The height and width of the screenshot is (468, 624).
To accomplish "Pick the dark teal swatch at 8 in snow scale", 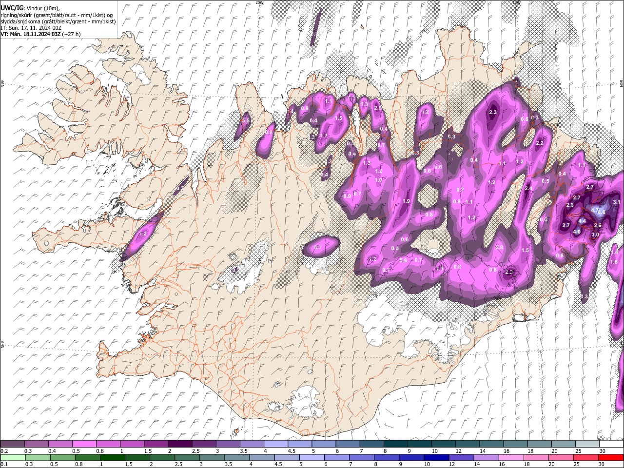I will pos(396,444).
